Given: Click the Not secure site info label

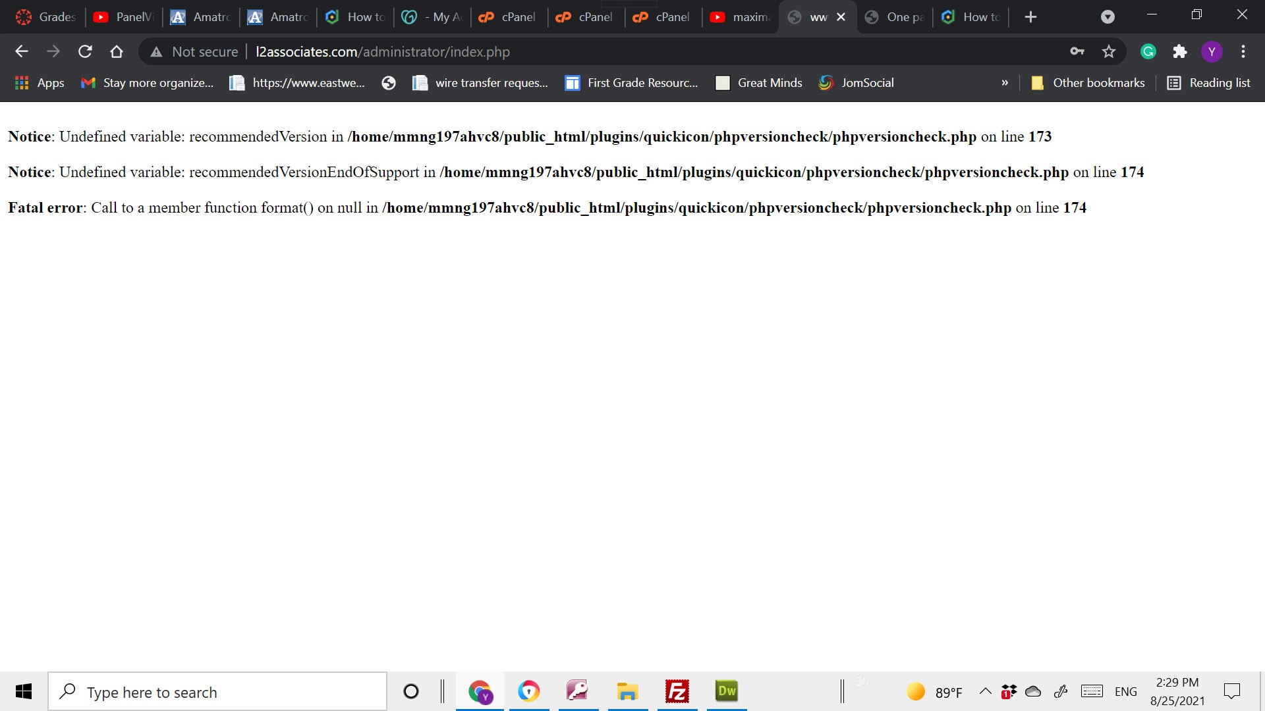Looking at the screenshot, I should coord(194,51).
